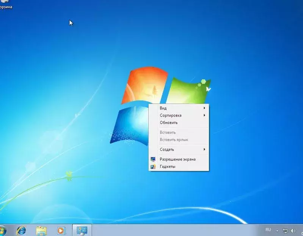The image size is (303, 236).
Task: Click the arrow next to Вид
Action: [204, 108]
